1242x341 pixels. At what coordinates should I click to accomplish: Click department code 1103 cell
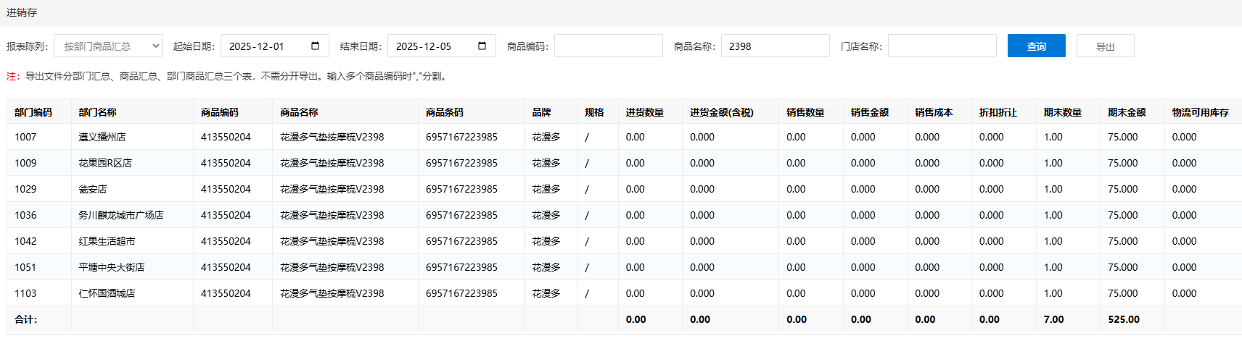(x=25, y=293)
